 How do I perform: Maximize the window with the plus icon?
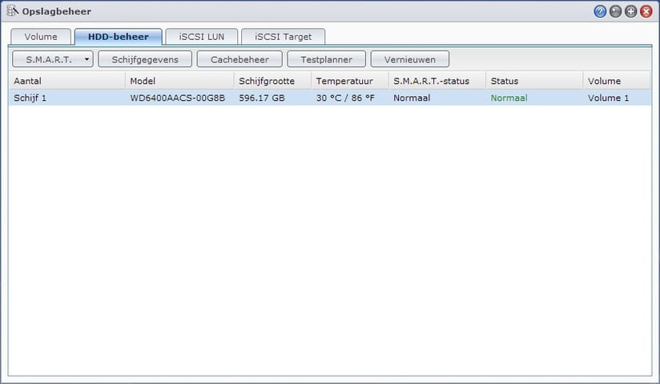point(631,12)
